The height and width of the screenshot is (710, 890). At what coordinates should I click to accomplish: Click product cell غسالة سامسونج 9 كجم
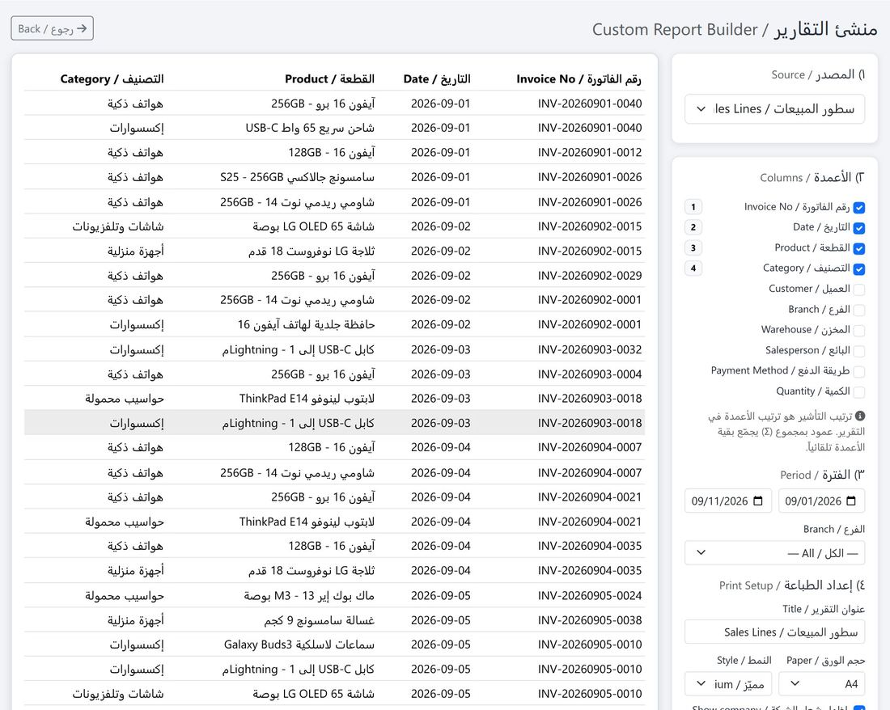pos(320,620)
